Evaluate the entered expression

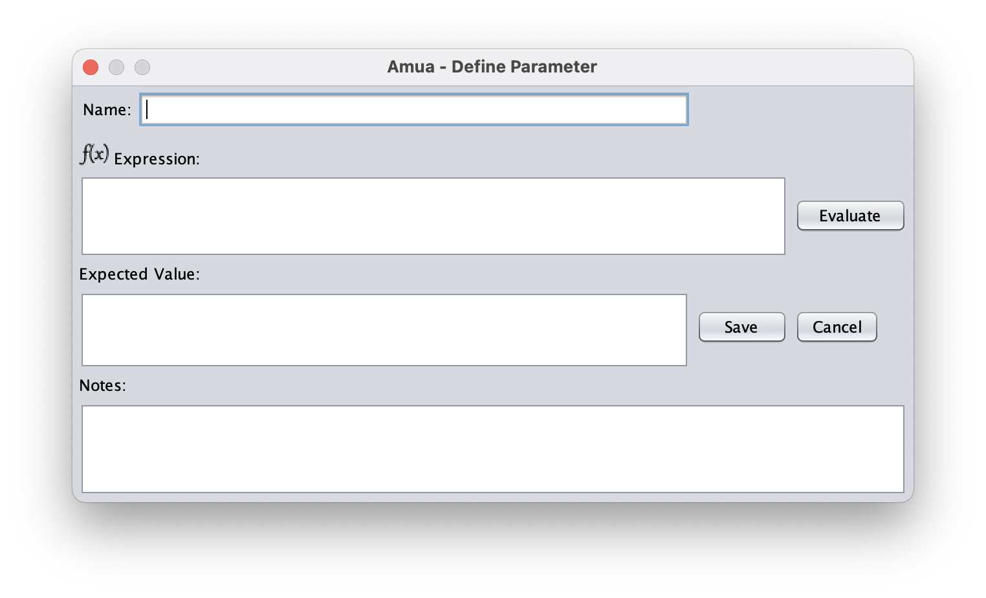tap(850, 216)
